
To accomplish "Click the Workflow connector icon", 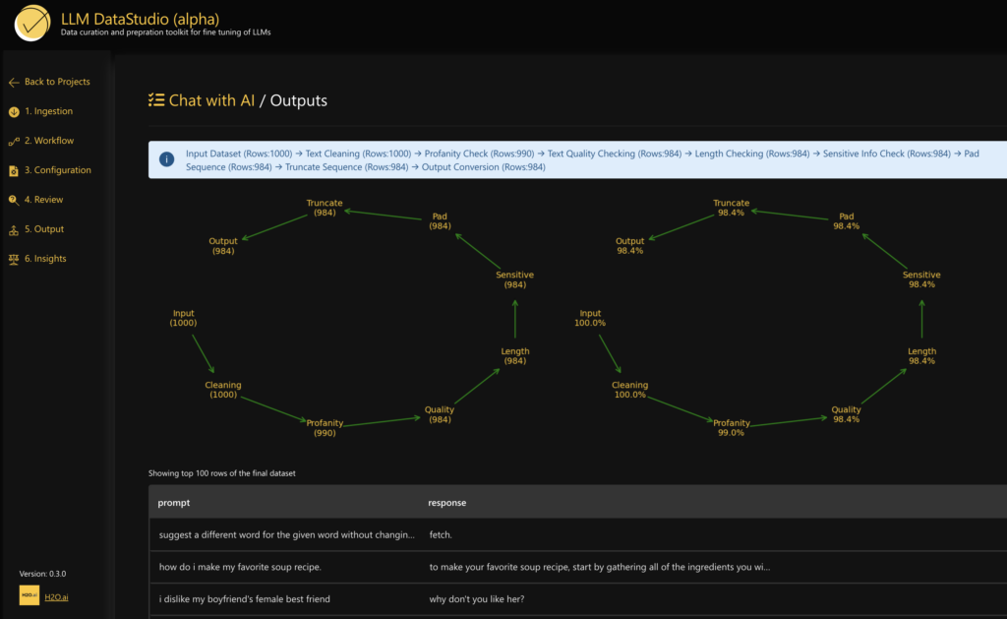I will pyautogui.click(x=13, y=140).
